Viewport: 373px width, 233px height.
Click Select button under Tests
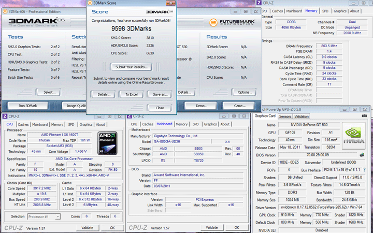49,92
